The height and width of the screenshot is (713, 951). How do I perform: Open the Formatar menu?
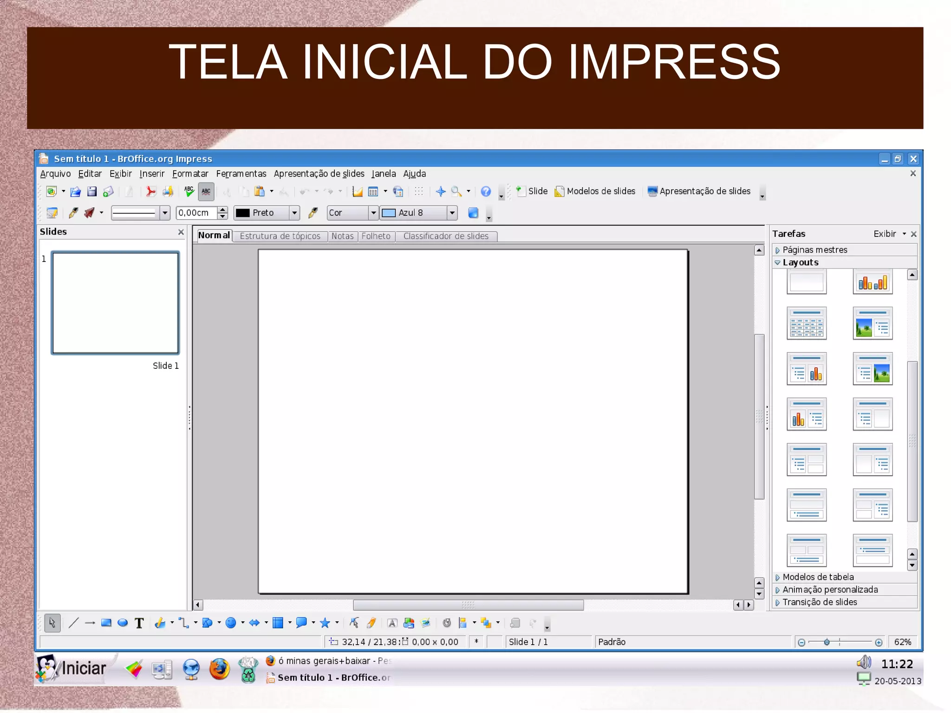point(190,174)
